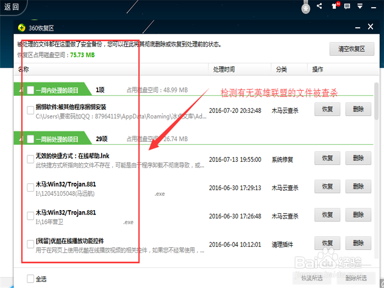Click the I:\16年营卫 path text
The image size is (384, 288).
[49, 222]
